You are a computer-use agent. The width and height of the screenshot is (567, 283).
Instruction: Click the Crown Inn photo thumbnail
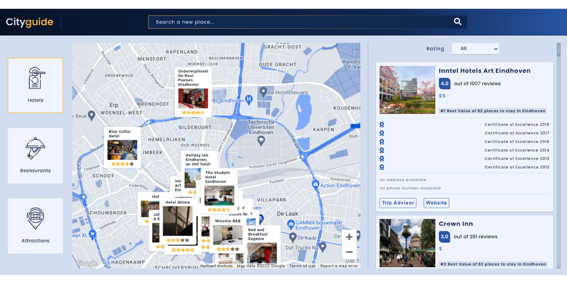407,243
